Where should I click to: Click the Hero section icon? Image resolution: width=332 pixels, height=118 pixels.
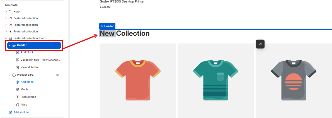point(10,12)
